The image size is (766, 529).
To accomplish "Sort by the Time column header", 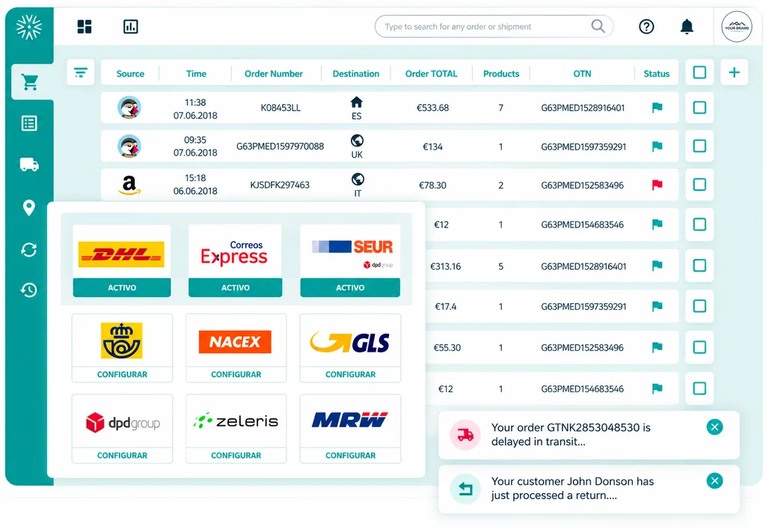I will click(196, 74).
